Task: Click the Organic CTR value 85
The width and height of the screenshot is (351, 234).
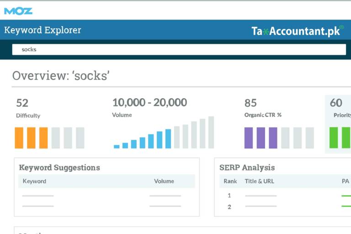Action: pos(250,103)
